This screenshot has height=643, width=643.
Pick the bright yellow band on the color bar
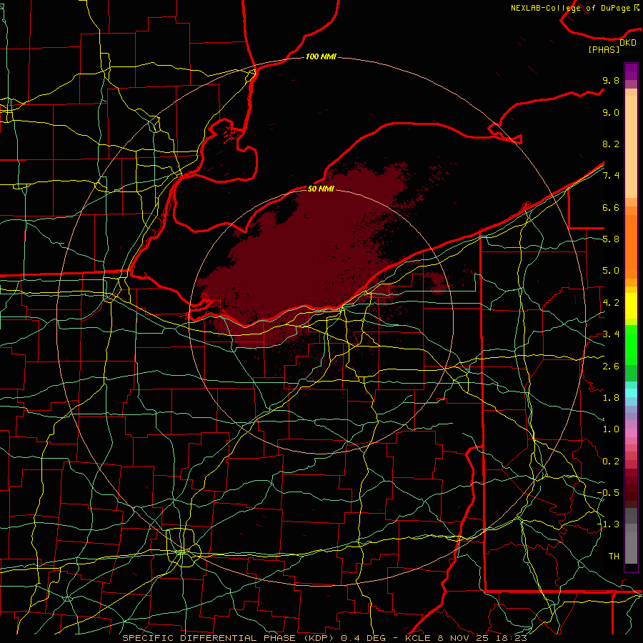click(x=631, y=306)
